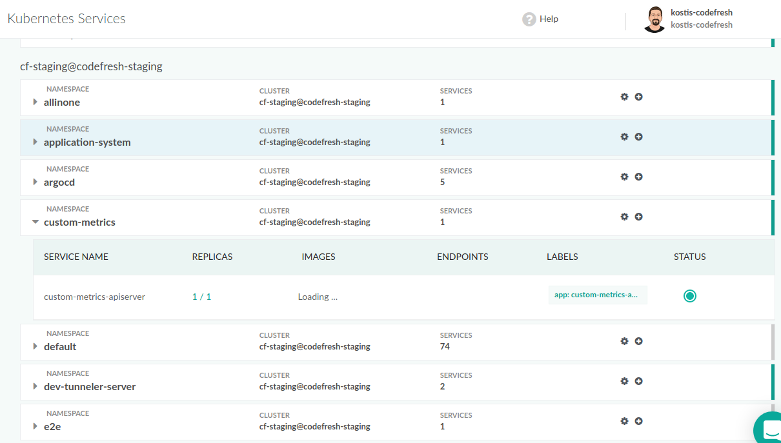Open settings gear for custom-metrics namespace

[x=624, y=217]
